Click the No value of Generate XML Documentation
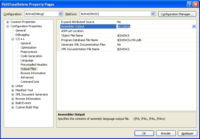The height and width of the screenshot is (139, 200). [156, 45]
